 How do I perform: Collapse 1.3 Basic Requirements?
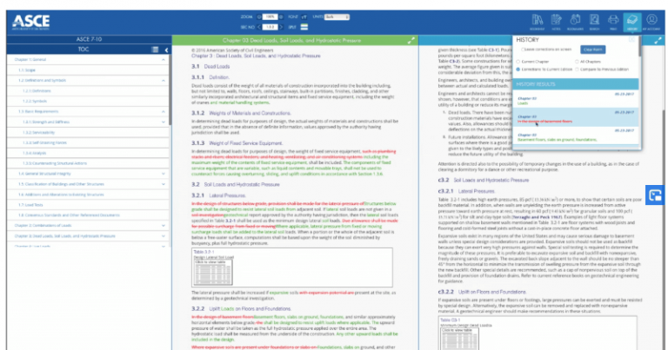(164, 111)
